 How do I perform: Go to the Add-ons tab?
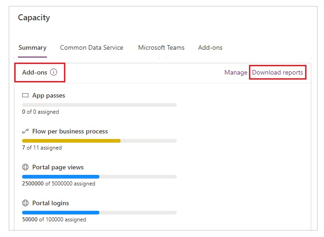click(x=210, y=48)
